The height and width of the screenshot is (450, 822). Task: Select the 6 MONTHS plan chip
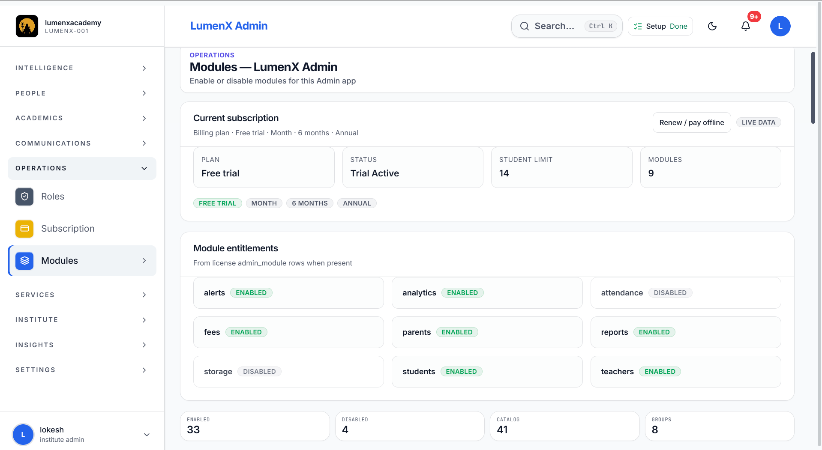310,203
